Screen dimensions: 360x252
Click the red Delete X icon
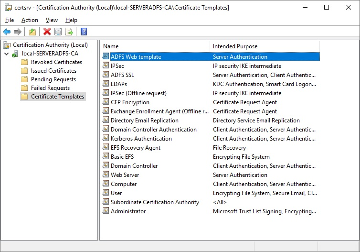(x=47, y=32)
